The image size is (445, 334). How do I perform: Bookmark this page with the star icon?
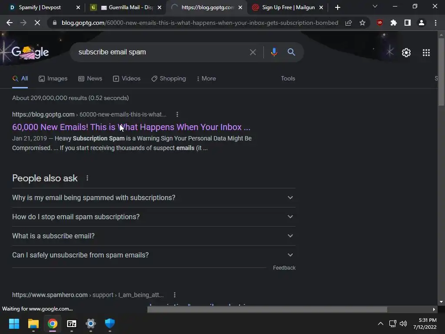tap(362, 23)
